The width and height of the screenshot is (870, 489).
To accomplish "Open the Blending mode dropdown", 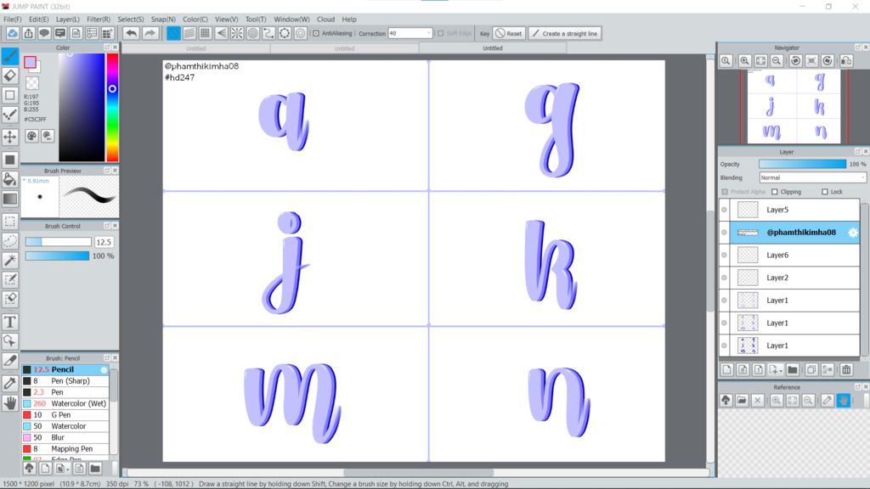I will [x=812, y=177].
